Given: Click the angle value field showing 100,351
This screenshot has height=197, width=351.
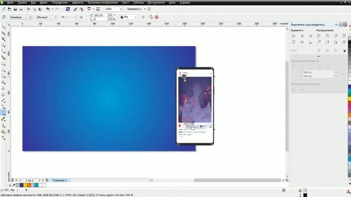Looking at the screenshot, I should 101,15.
